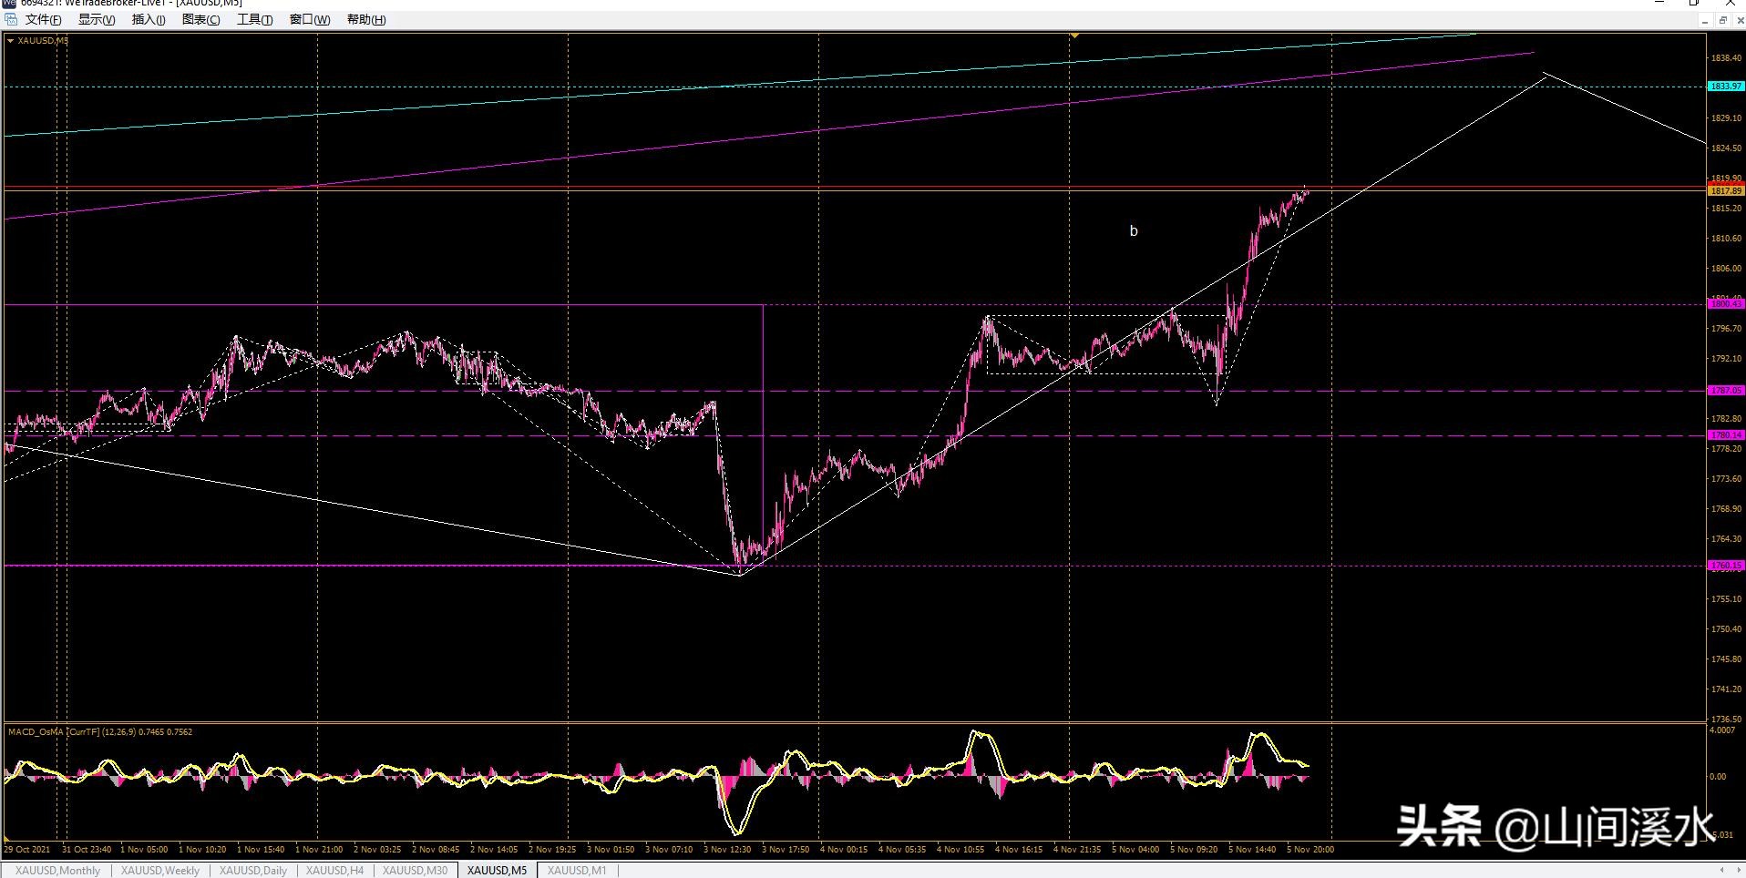Select the magenta 1787.05 price level label

pos(1726,391)
